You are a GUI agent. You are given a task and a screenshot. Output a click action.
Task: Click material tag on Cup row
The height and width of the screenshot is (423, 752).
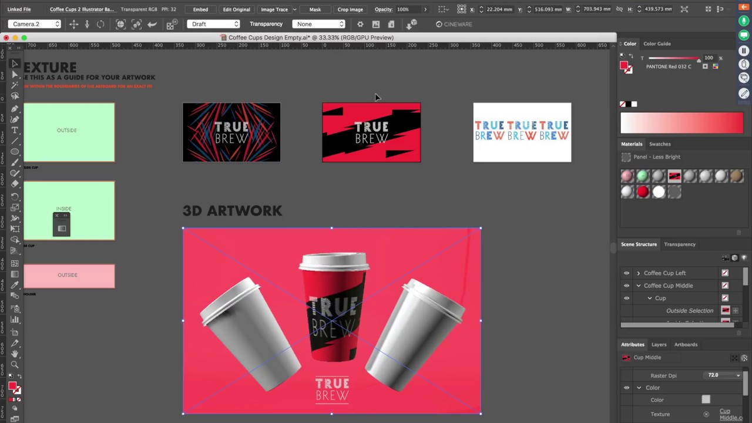725,298
